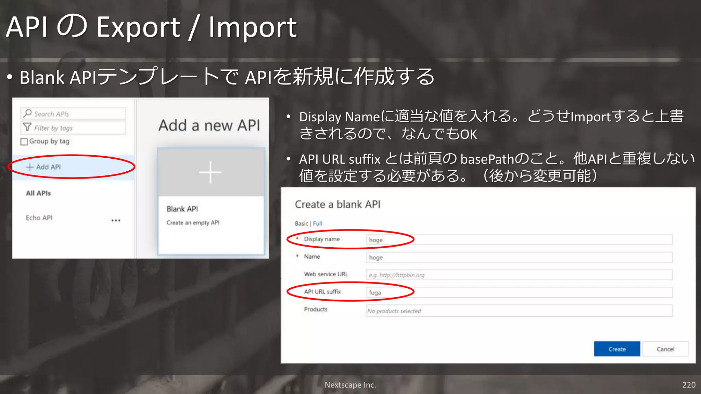Select All APIs in the list
This screenshot has width=701, height=394.
(38, 193)
